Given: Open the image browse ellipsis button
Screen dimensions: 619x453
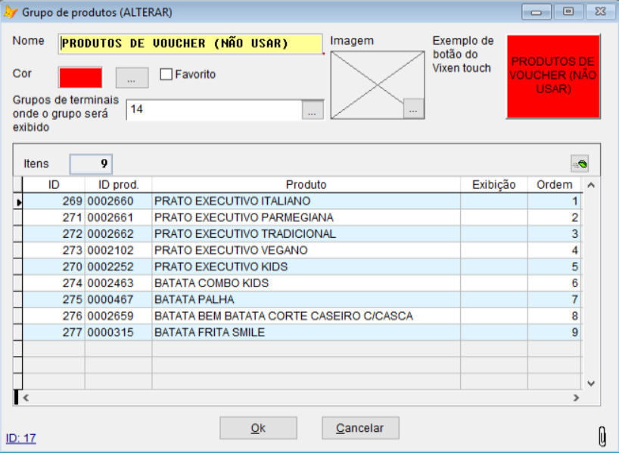Looking at the screenshot, I should (412, 109).
